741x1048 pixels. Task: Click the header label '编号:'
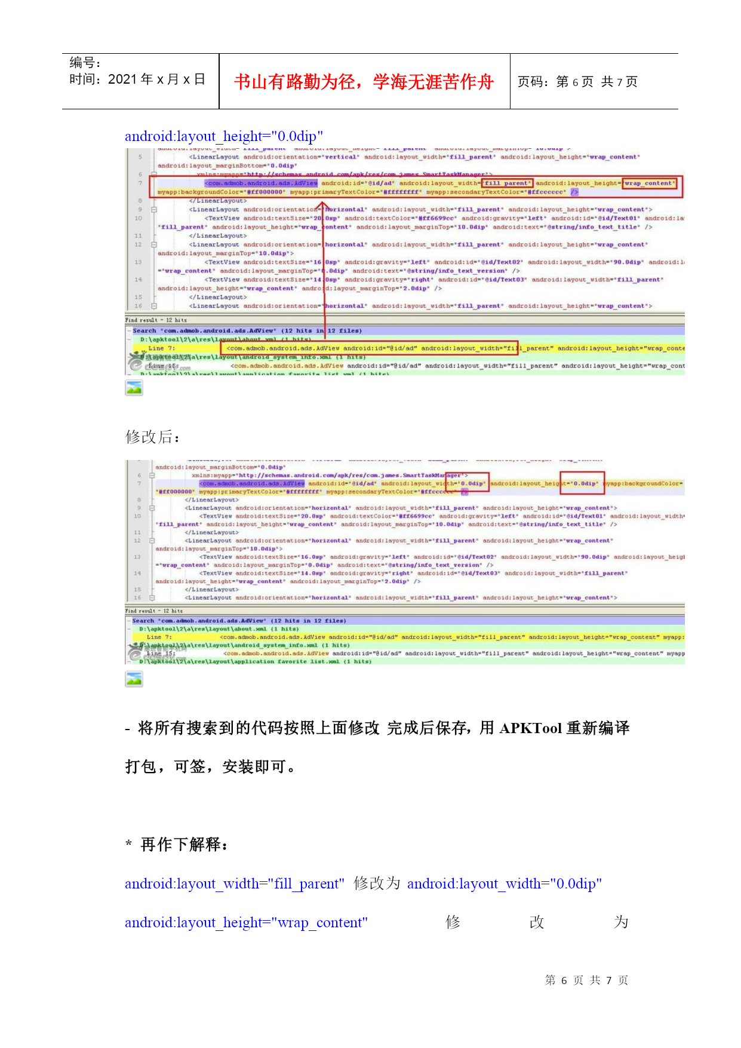[x=85, y=63]
